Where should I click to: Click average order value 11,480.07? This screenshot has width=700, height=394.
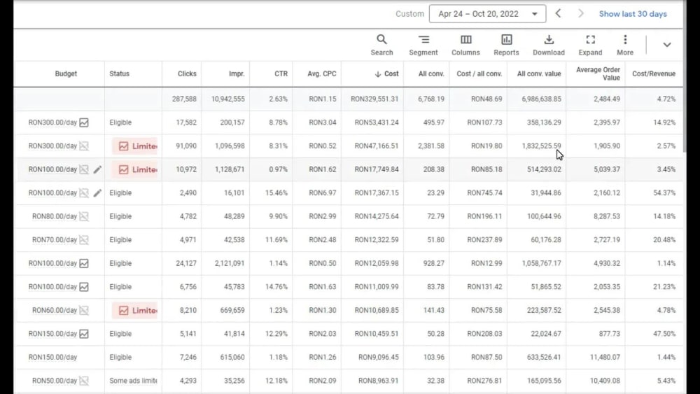(x=605, y=357)
